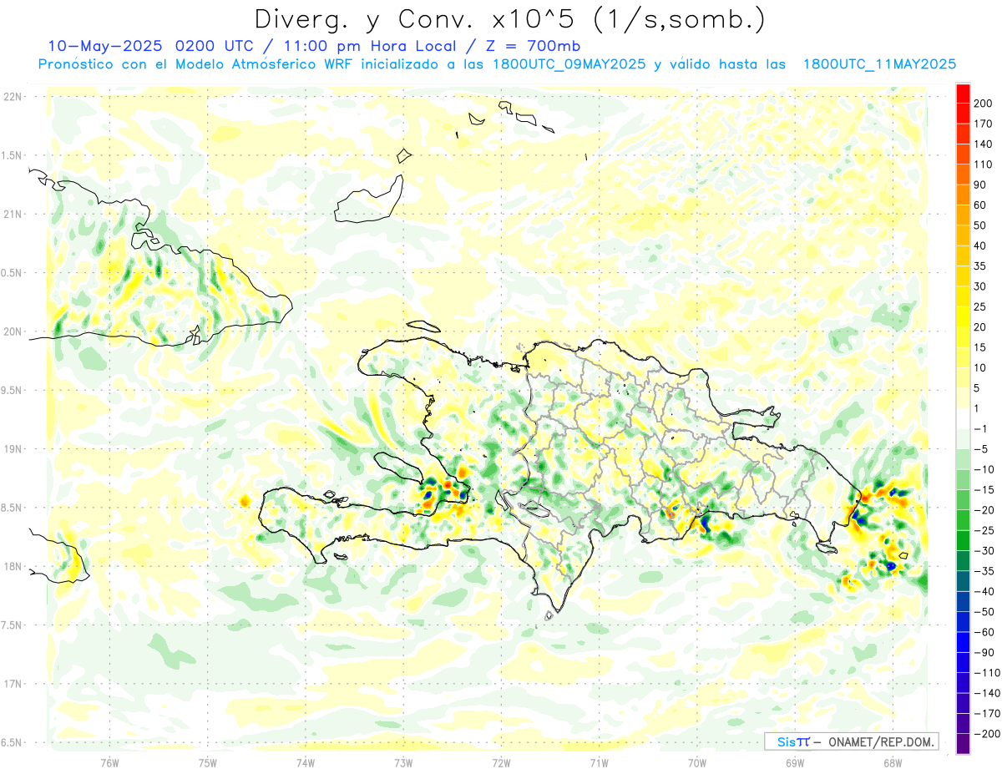Screen dimensions: 1002x774
Task: Click the 7.5N latitude label
Action: click(x=13, y=625)
